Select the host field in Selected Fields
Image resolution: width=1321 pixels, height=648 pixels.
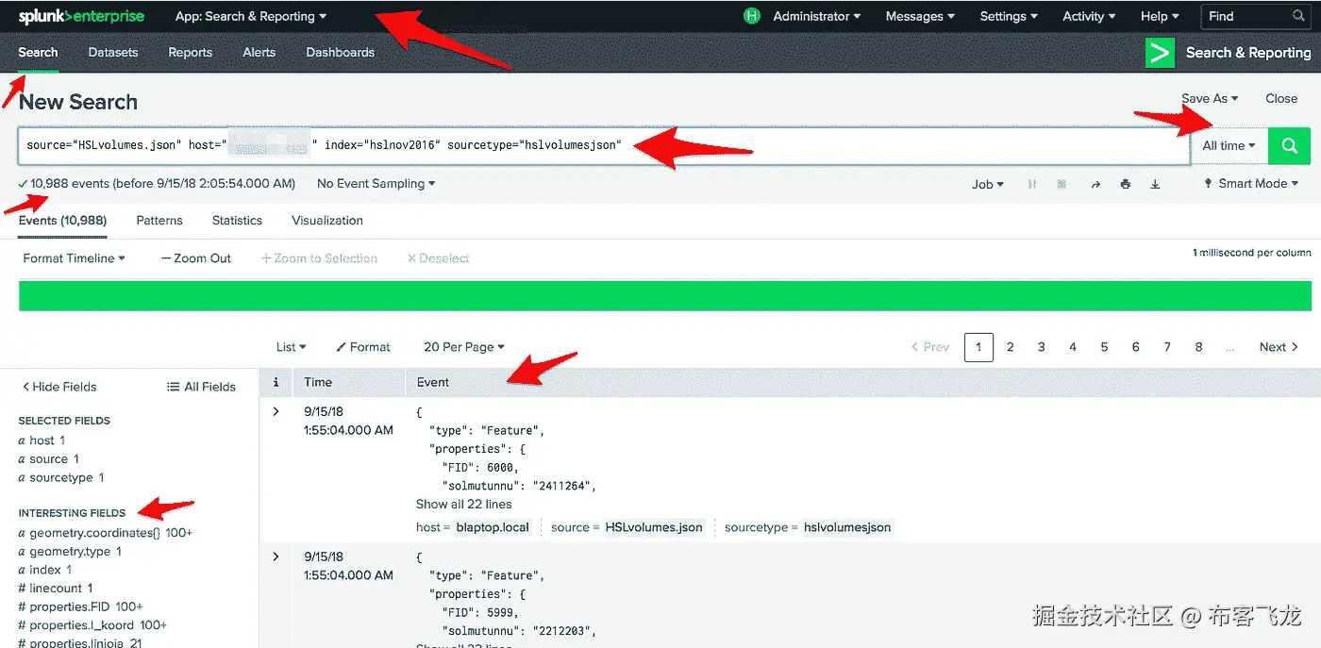coord(42,440)
